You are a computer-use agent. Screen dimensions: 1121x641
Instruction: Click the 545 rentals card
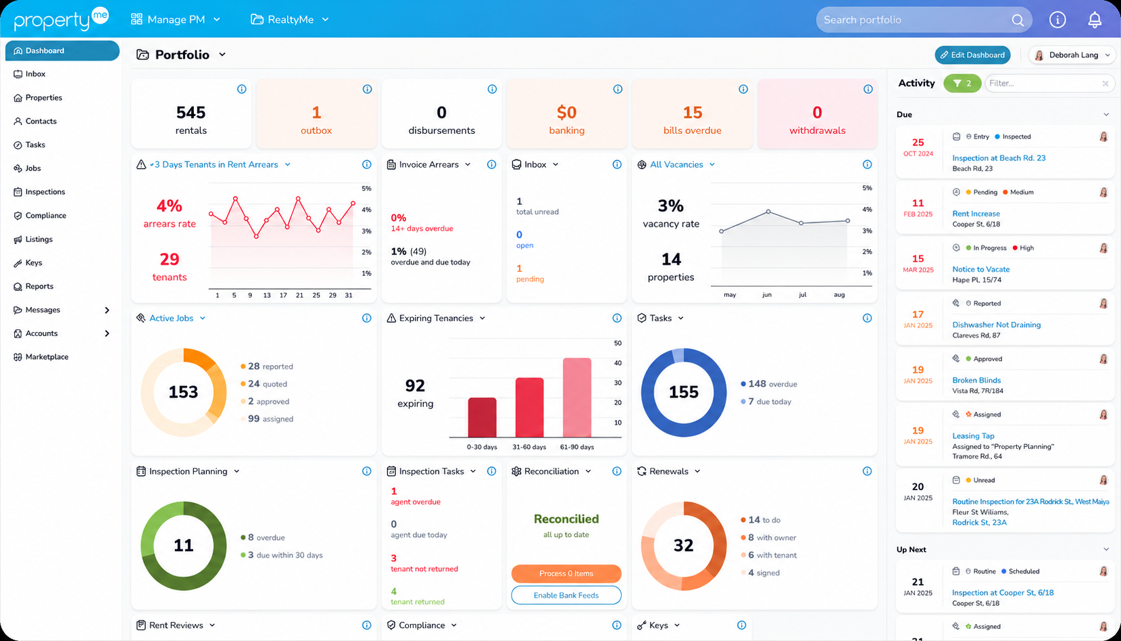point(191,114)
